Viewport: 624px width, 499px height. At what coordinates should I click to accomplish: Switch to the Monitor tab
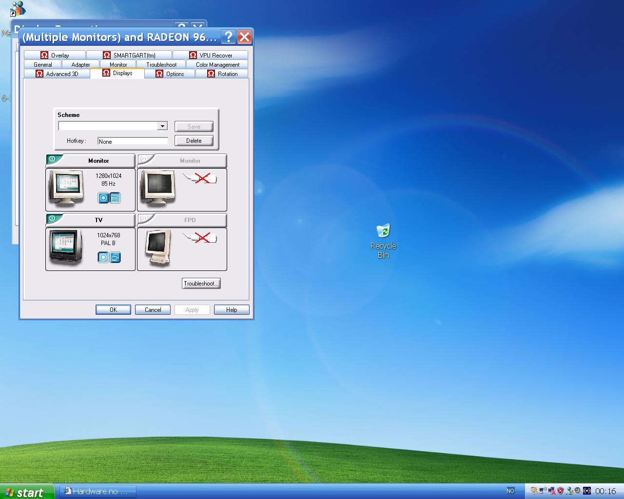(118, 64)
